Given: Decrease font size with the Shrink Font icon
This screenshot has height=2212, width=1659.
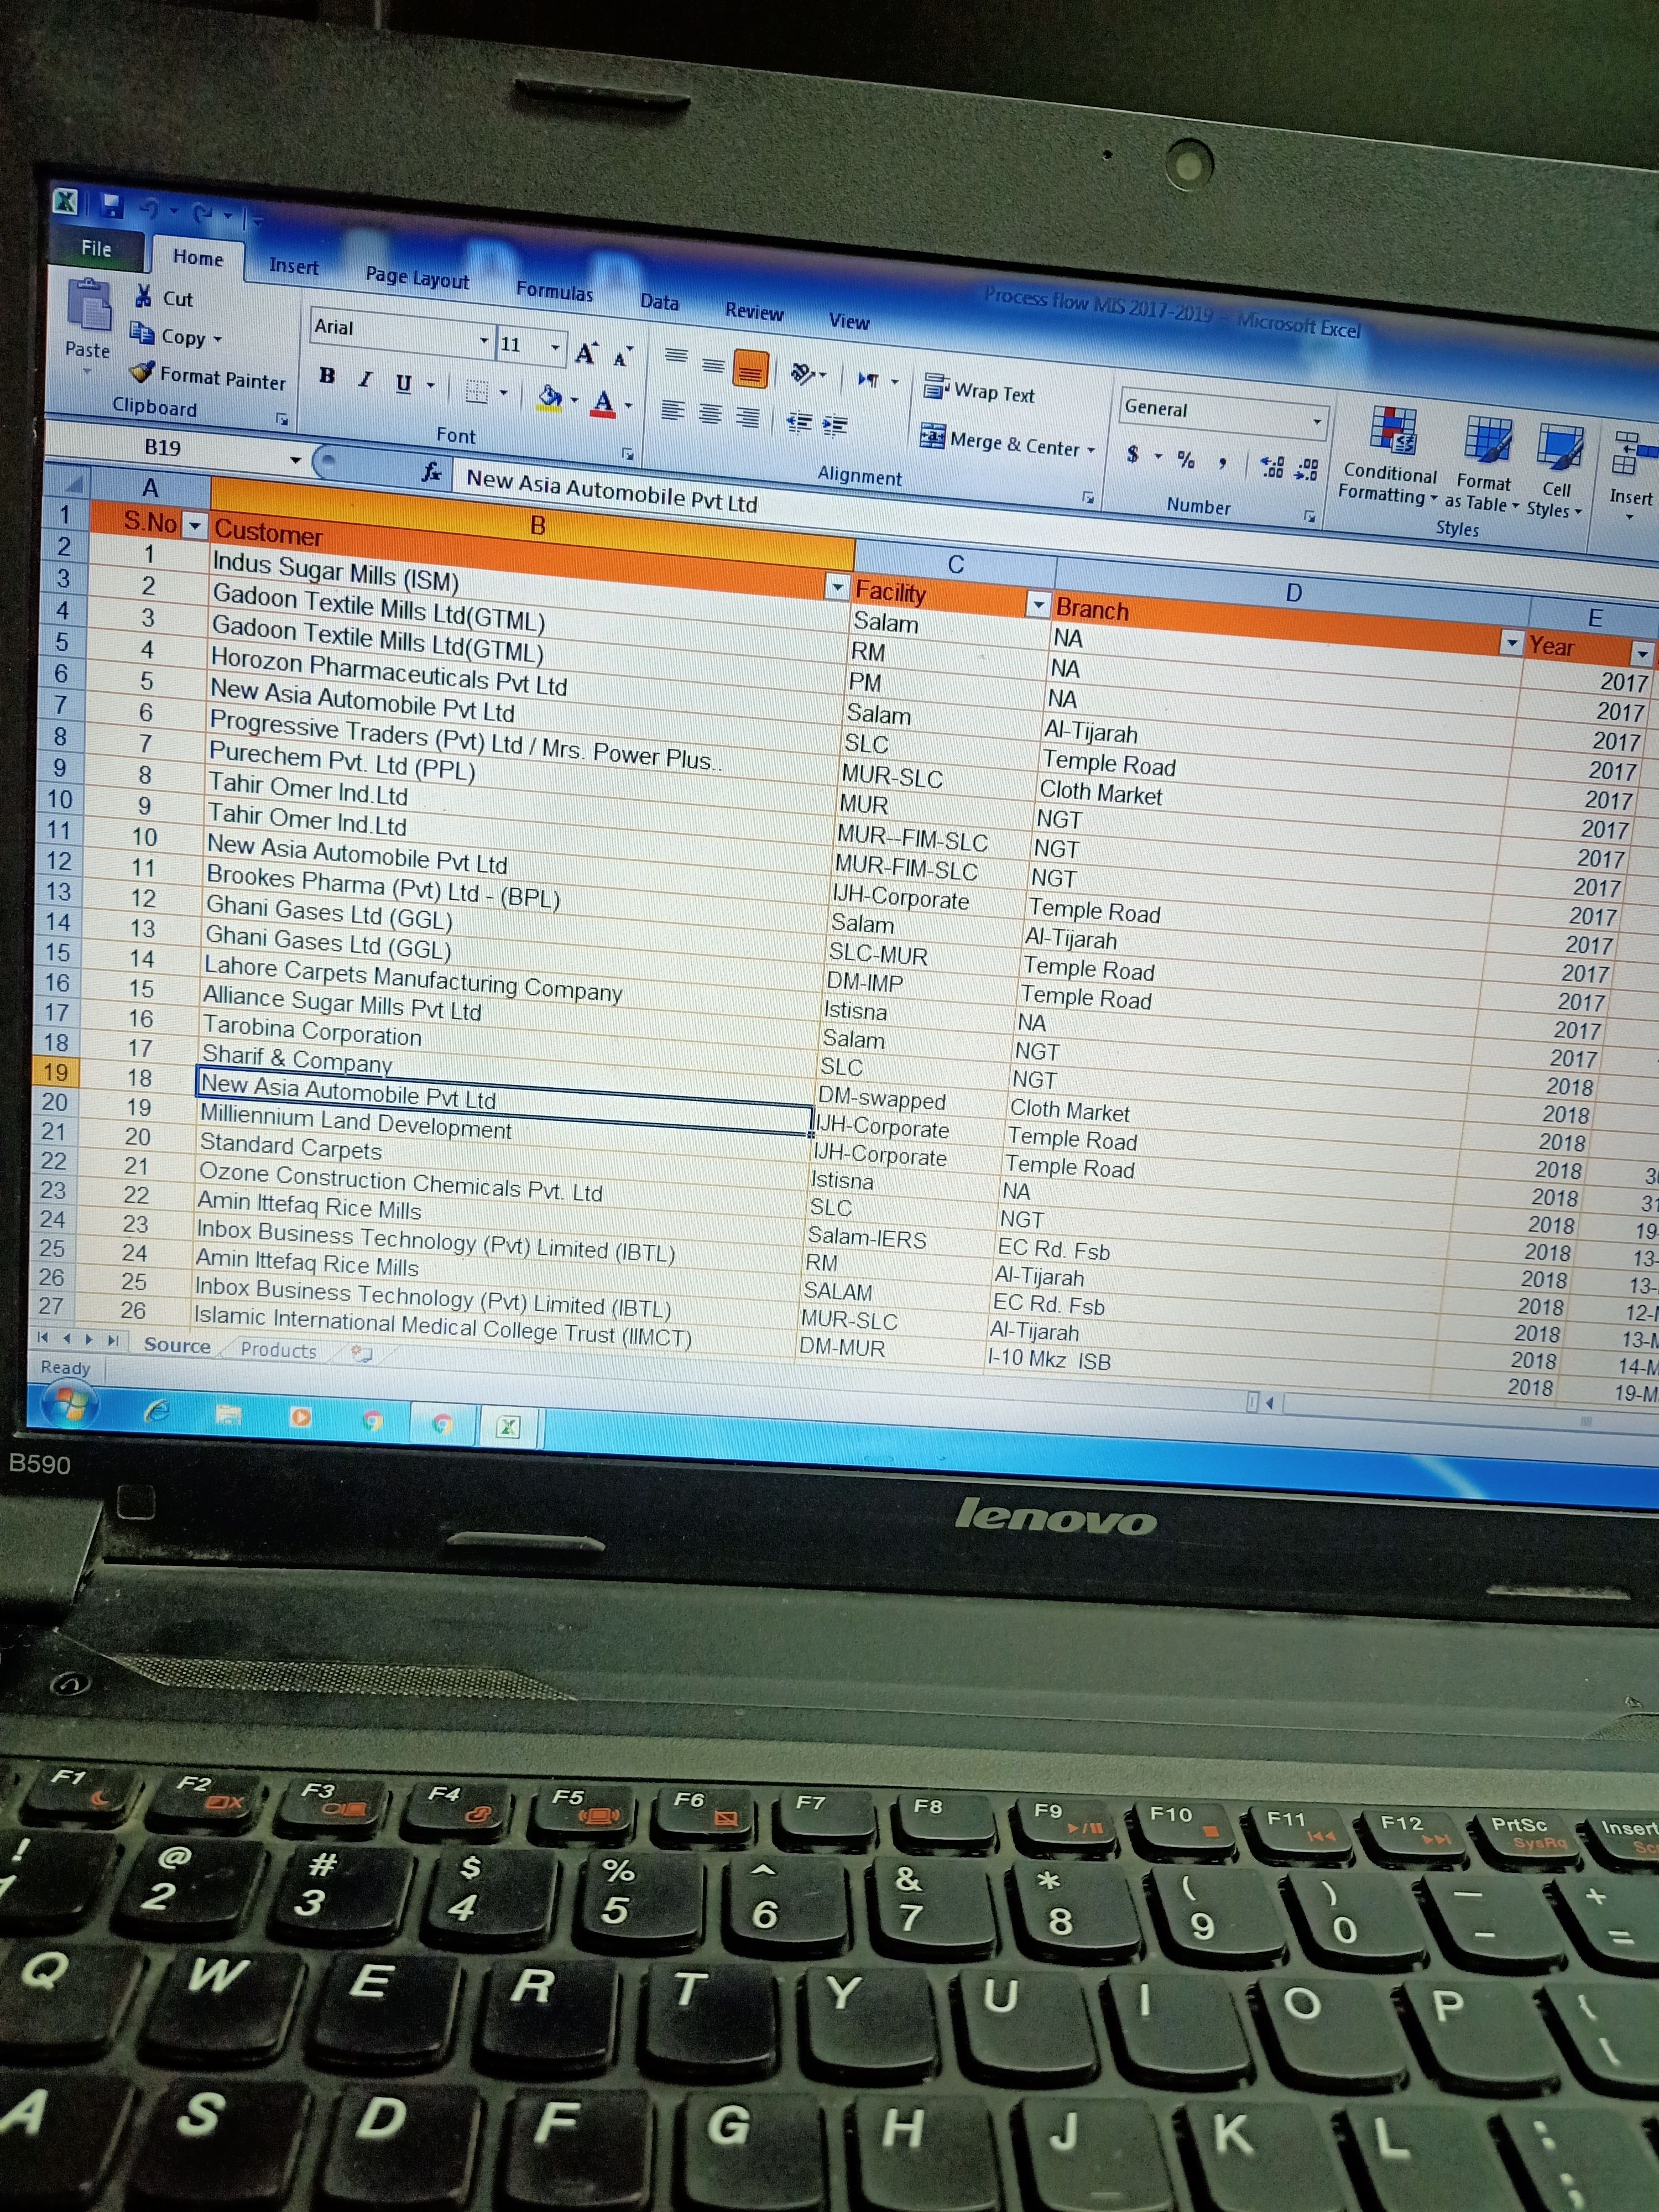Looking at the screenshot, I should point(622,356).
